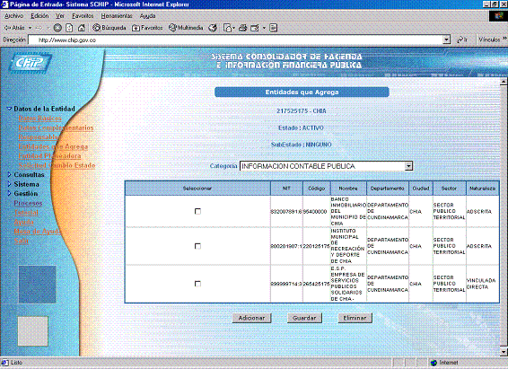Open the Favoritos toolbar button

pos(147,28)
